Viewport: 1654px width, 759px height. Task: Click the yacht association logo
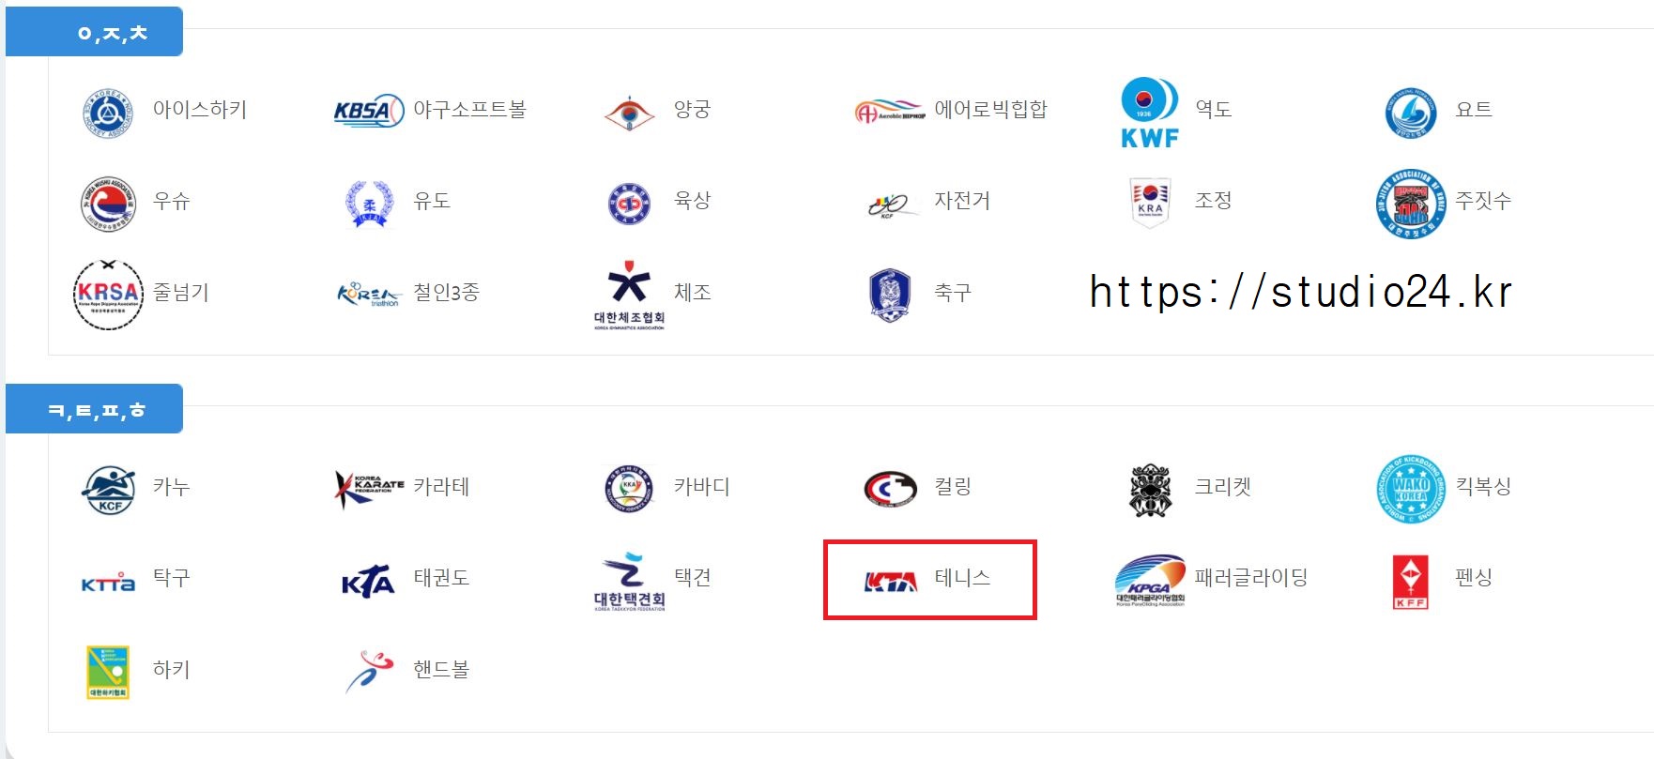click(x=1410, y=113)
